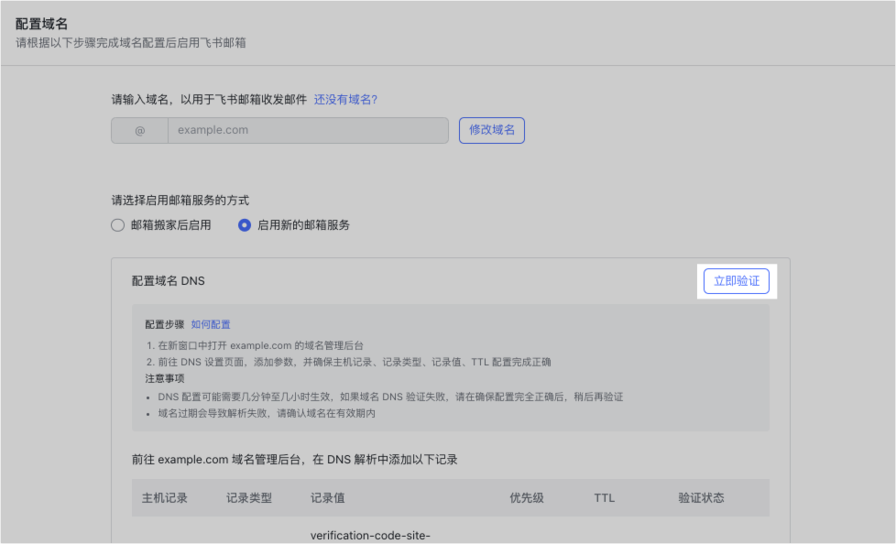This screenshot has height=544, width=896.
Task: Click the 请选择启用邮箱服务的方式 label
Action: click(x=180, y=201)
